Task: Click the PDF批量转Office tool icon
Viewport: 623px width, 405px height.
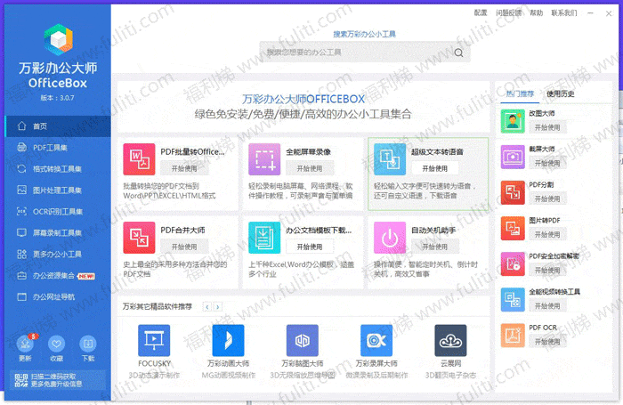Action: pyautogui.click(x=139, y=159)
